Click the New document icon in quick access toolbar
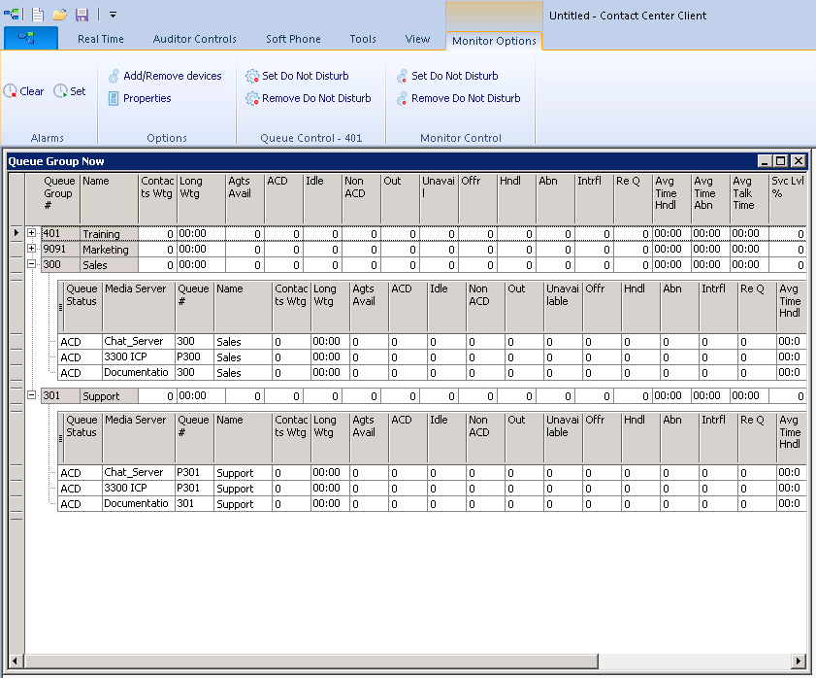816x678 pixels. coord(38,15)
